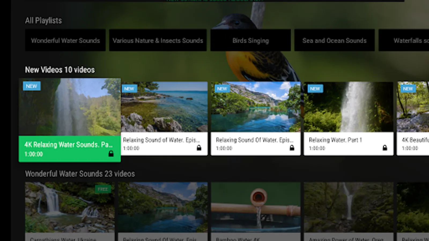Viewport: 429px width, 241px height.
Task: Click NEW badge on New Videos mountain lake thumbnail
Action: [222, 89]
